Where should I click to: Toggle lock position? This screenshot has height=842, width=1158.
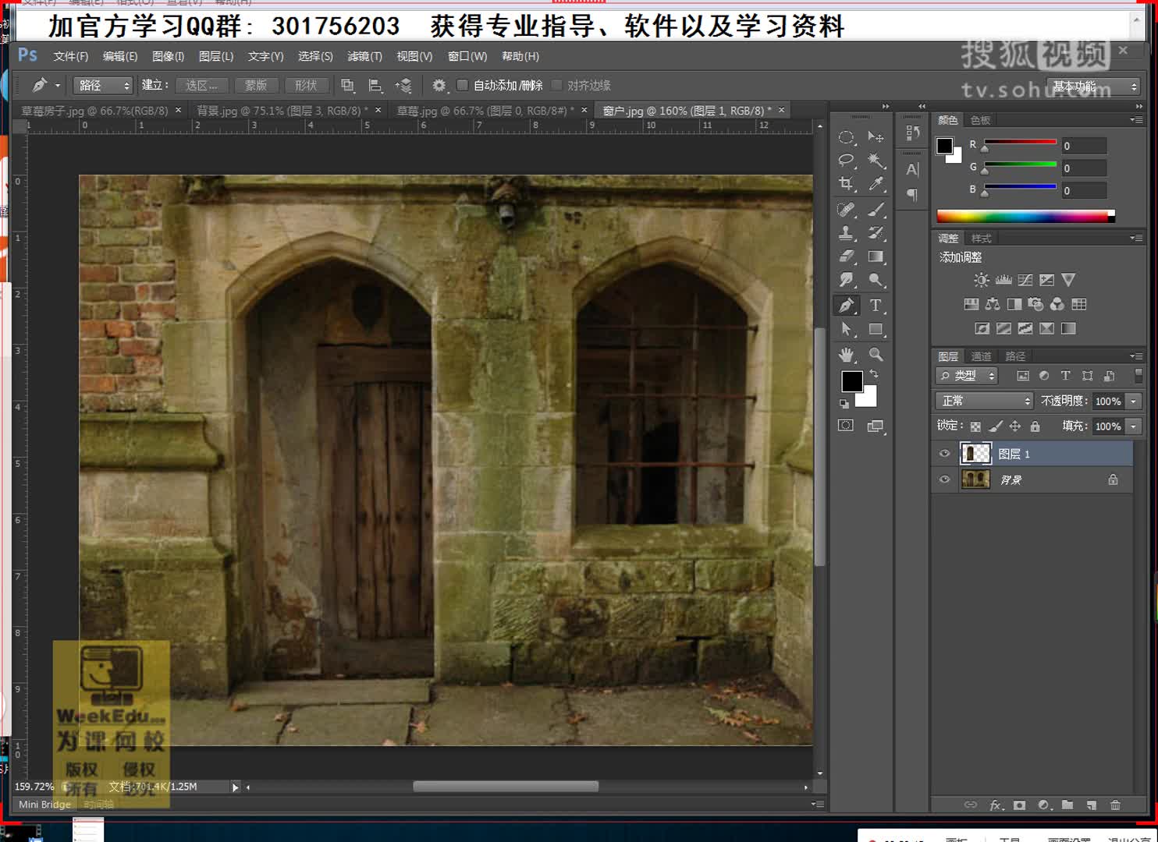coord(1015,426)
